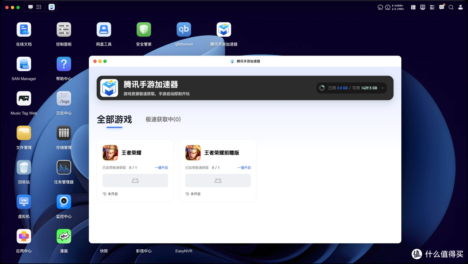Click the 王者荣耀前瞻版 game thumbnail

[193, 153]
